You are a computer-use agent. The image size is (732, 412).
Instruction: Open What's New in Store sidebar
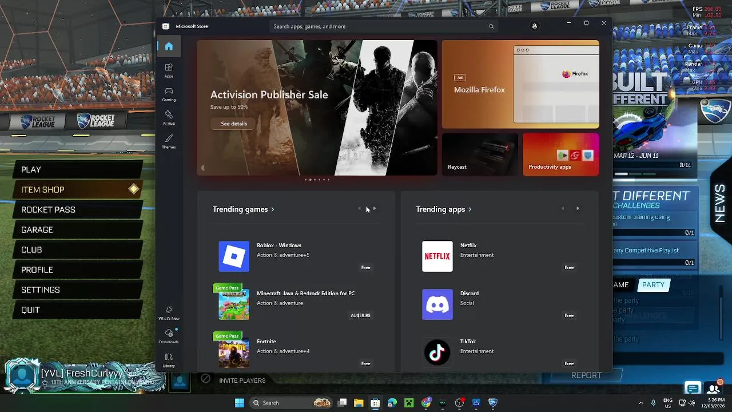pos(169,313)
